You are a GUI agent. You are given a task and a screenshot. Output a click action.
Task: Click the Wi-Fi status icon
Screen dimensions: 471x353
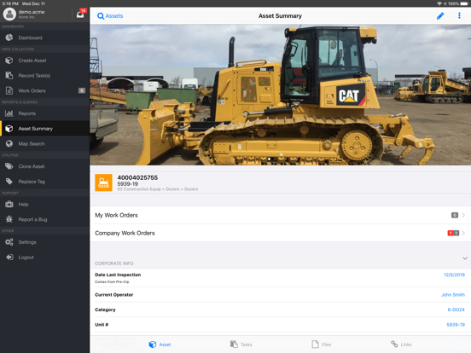tap(439, 3)
